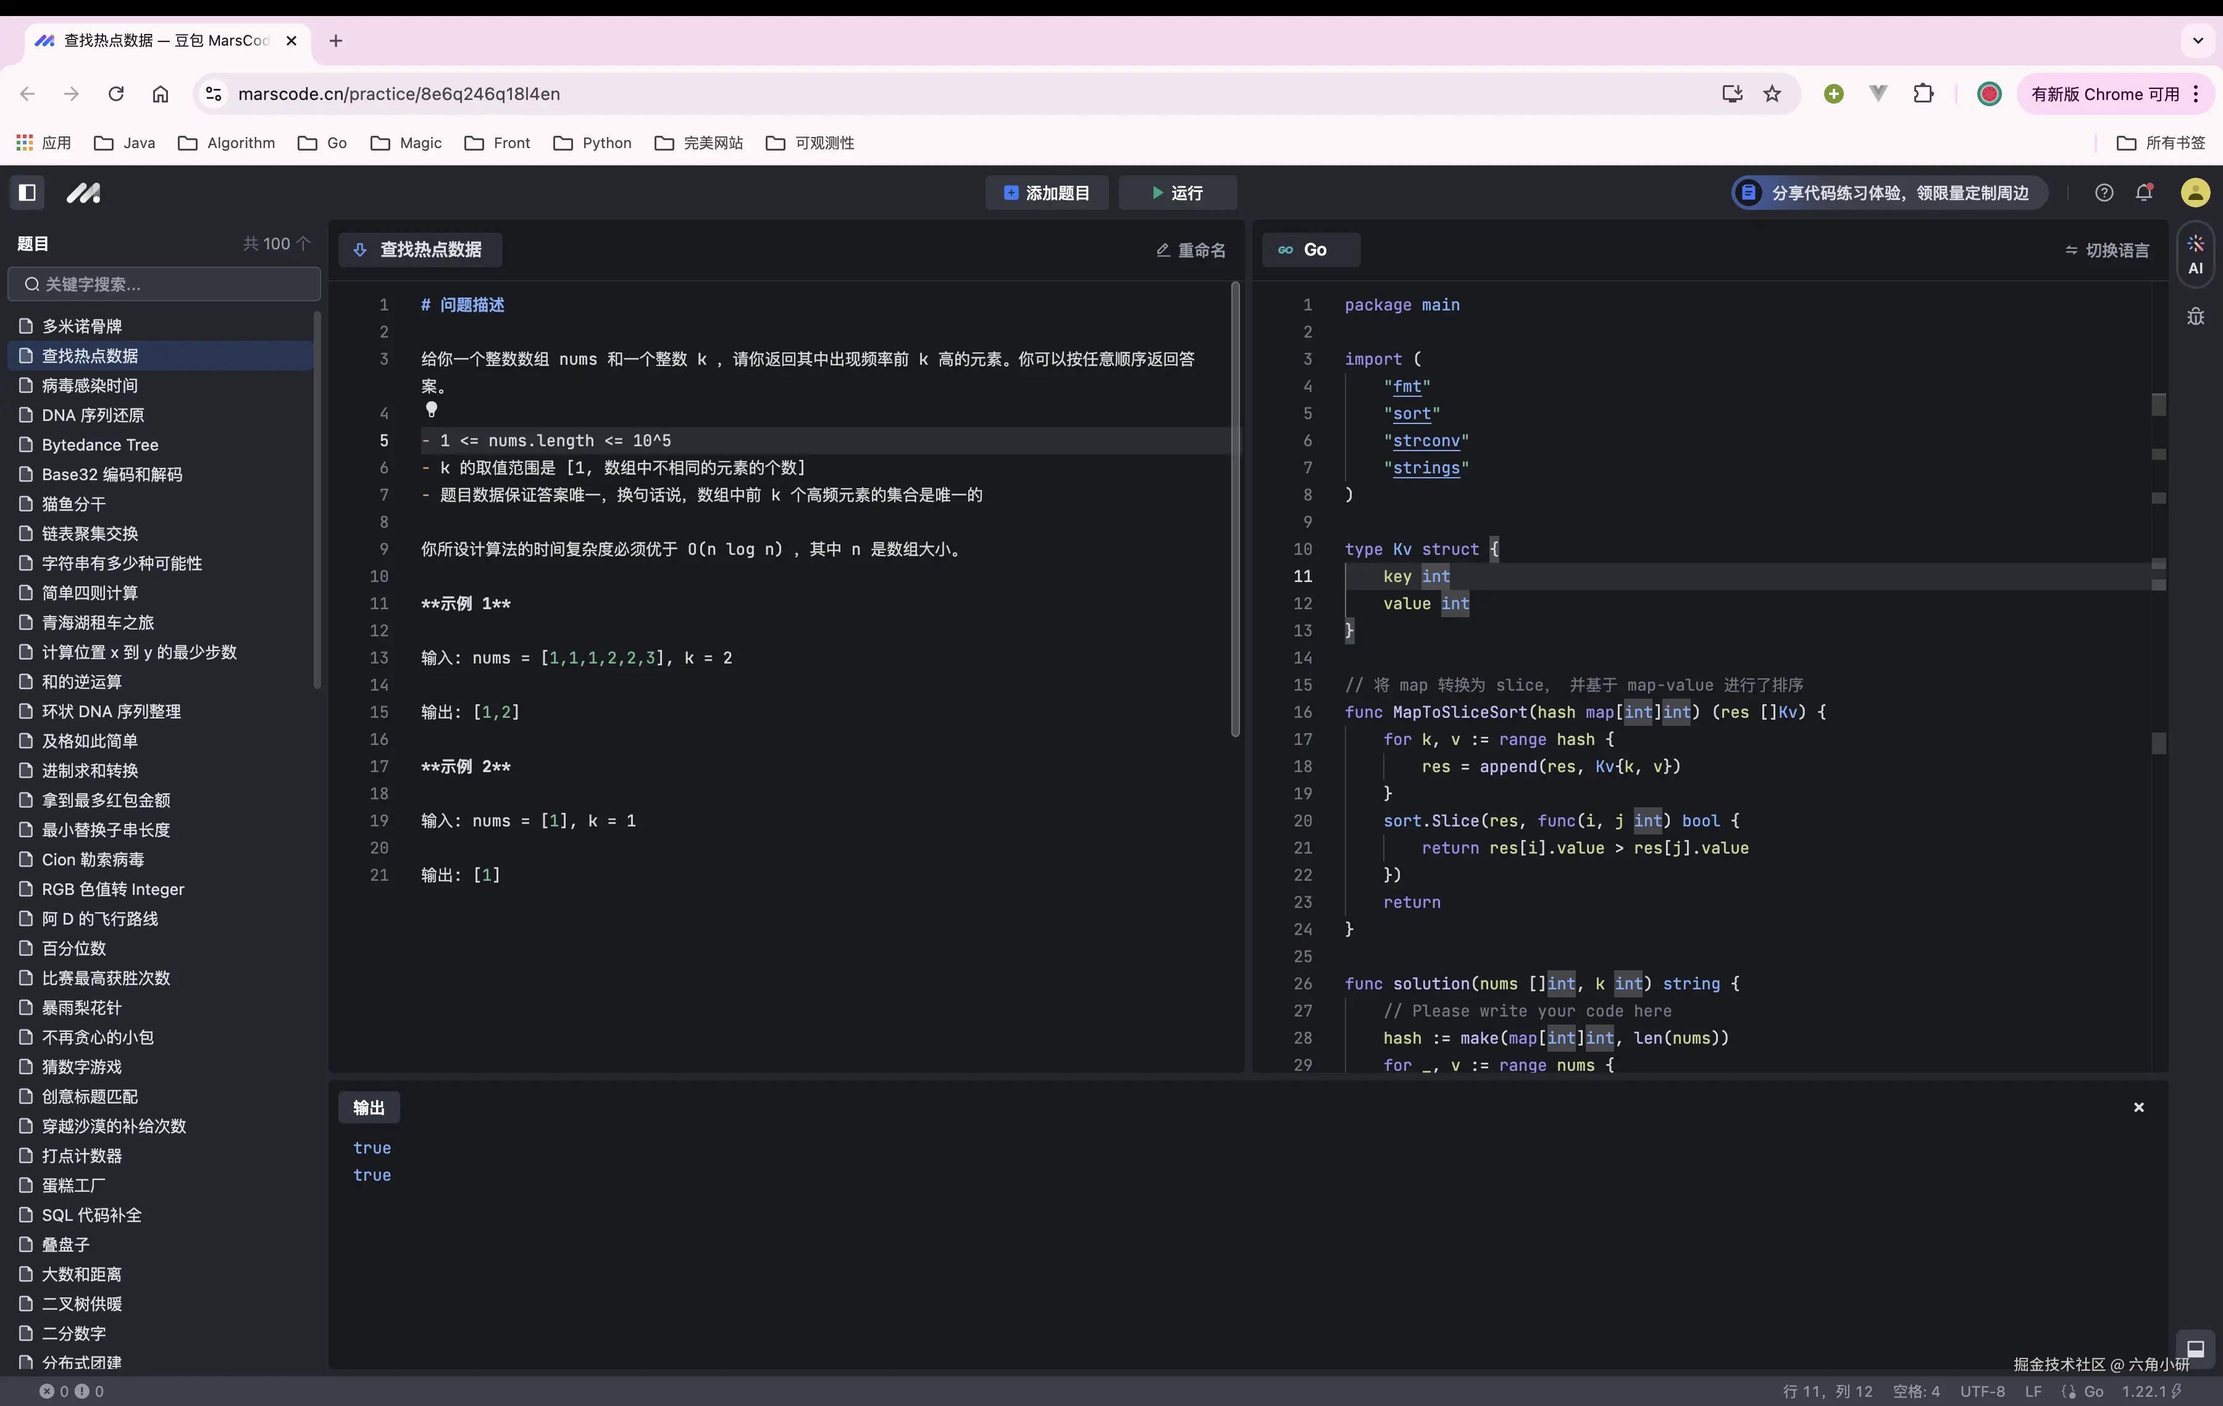Open notifications via the bell icon
This screenshot has width=2223, height=1406.
click(x=2145, y=193)
